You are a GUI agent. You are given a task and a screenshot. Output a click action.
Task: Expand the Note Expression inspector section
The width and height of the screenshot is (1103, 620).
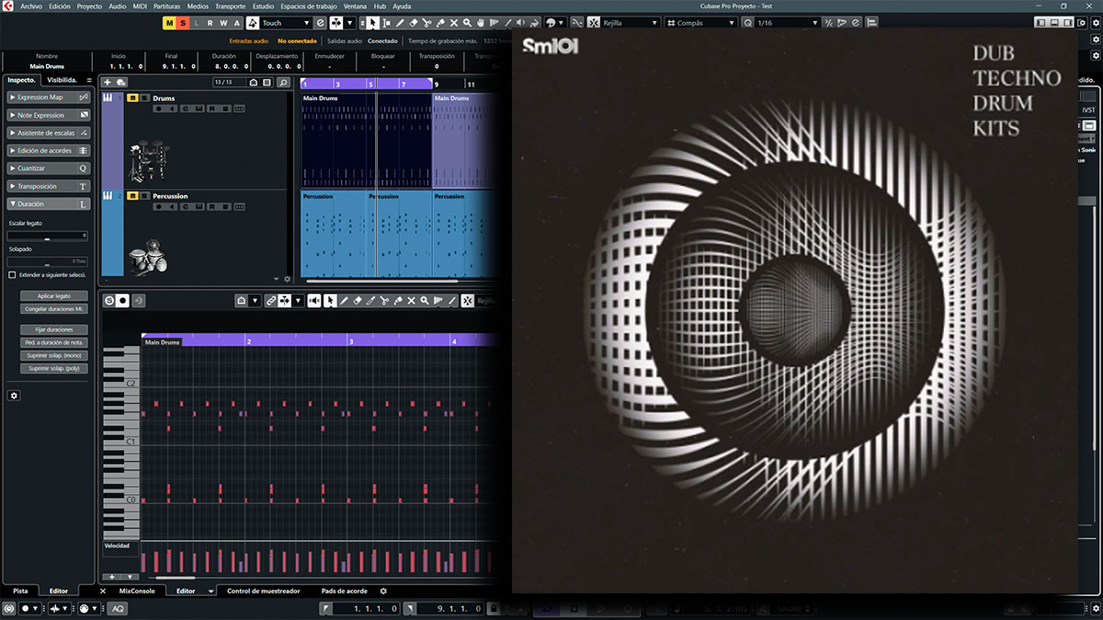click(49, 115)
